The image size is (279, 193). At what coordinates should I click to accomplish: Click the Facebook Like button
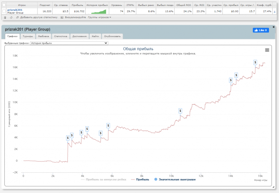pos(261,30)
